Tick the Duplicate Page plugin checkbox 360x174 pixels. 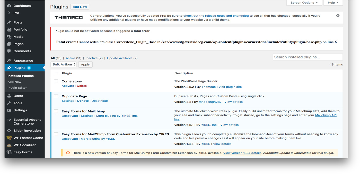[56, 96]
